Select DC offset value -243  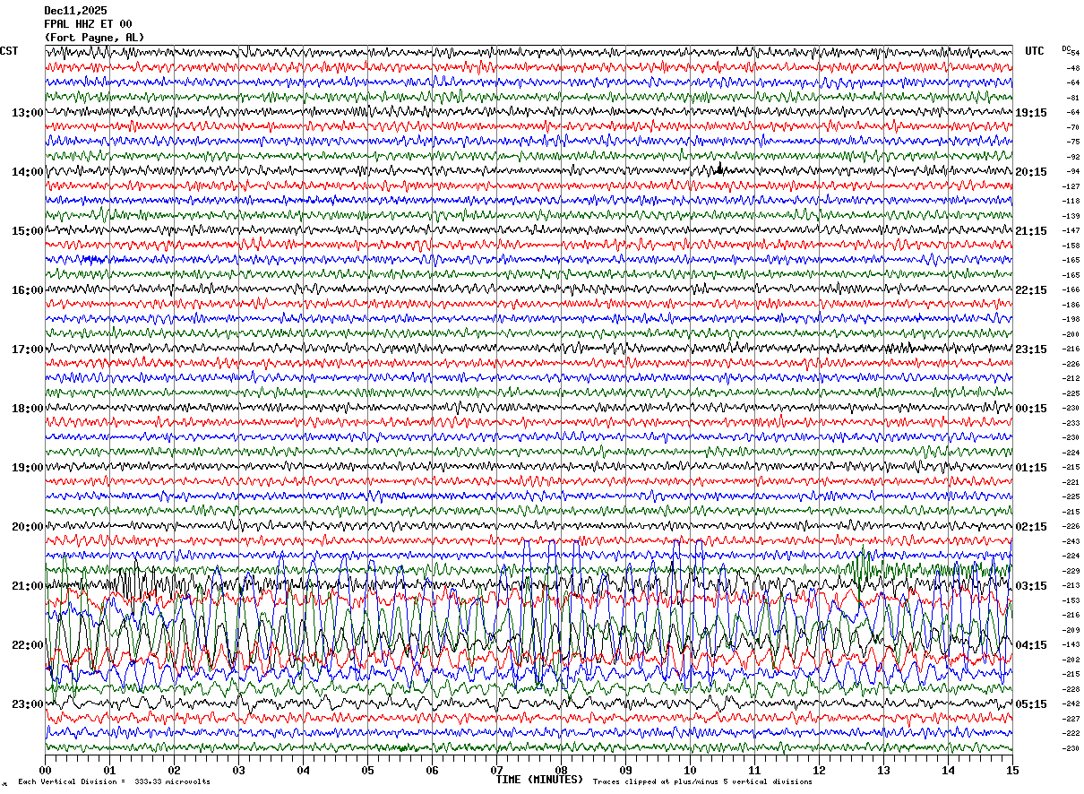click(x=1071, y=541)
